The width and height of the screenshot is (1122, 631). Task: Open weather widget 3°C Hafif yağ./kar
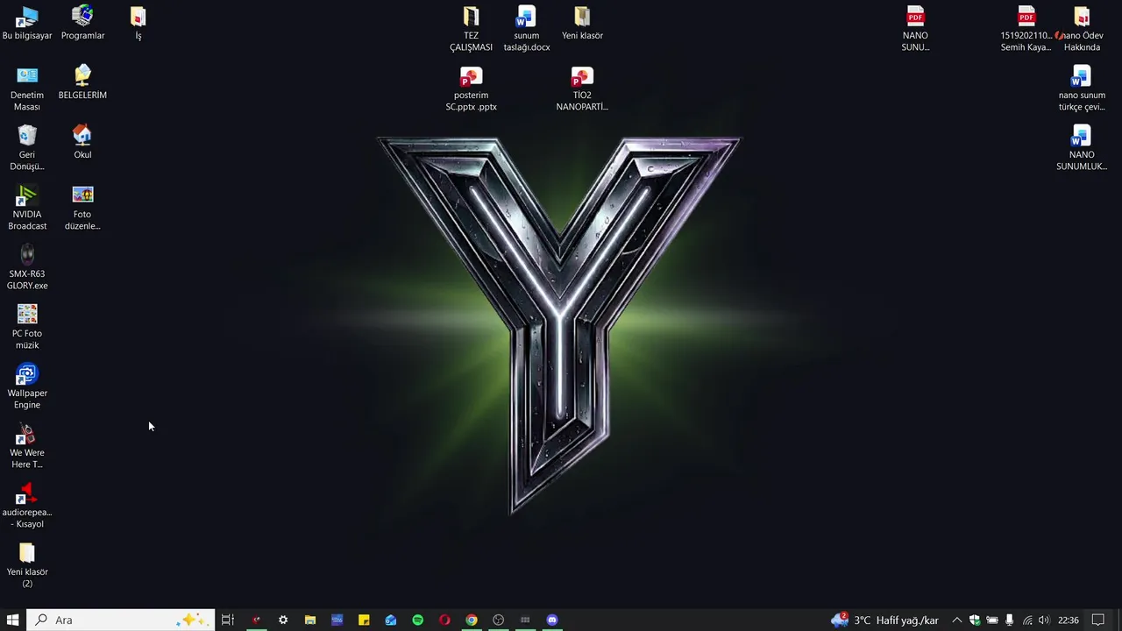click(x=884, y=620)
